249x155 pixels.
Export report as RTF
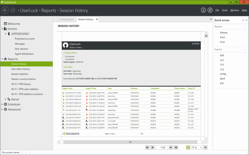(x=222, y=83)
